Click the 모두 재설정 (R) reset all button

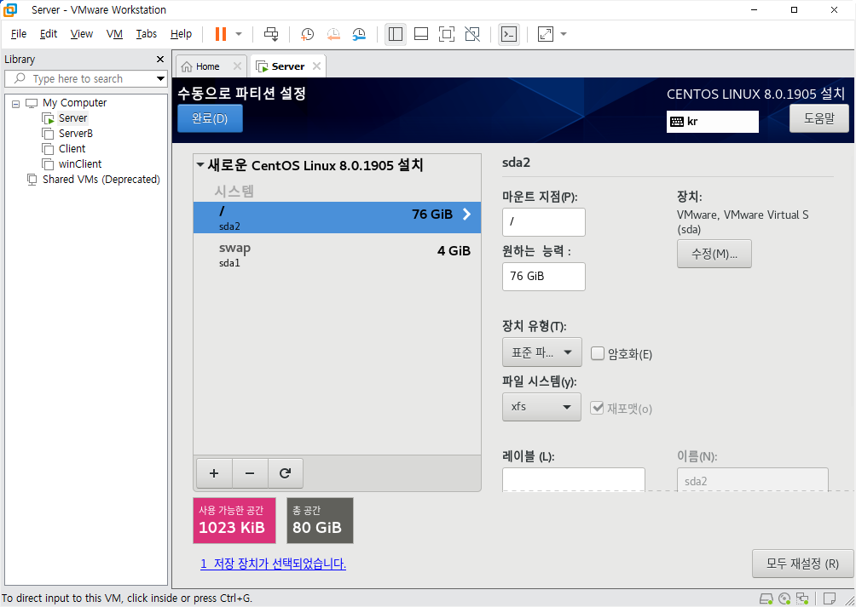802,564
